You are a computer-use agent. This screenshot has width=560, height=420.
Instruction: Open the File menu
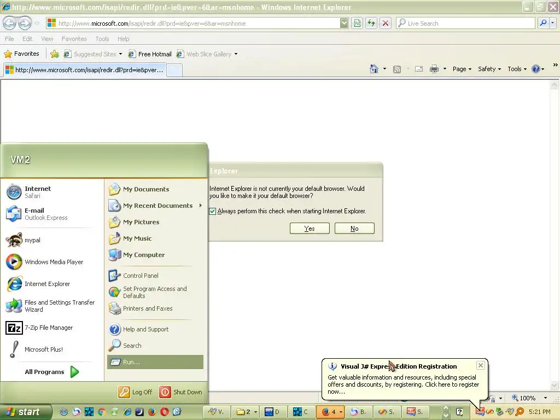tap(10, 39)
